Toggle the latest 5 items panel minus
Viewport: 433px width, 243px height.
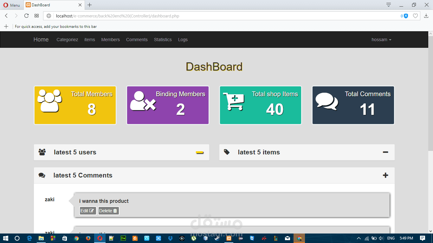[x=385, y=152]
